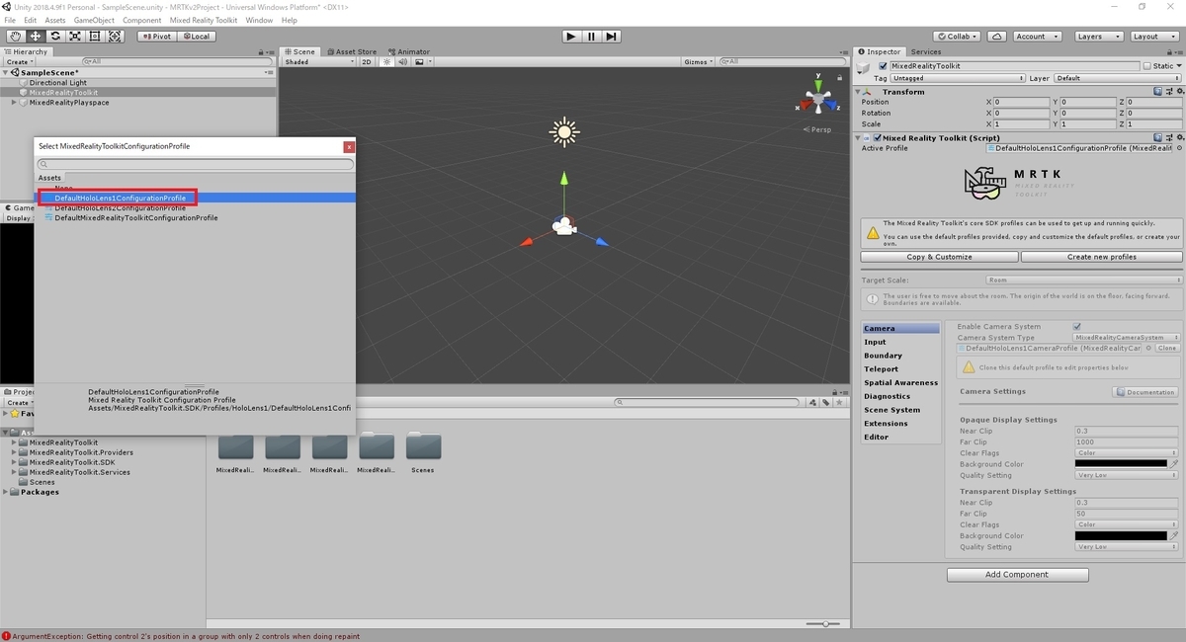
Task: Open the File menu
Action: (10, 20)
